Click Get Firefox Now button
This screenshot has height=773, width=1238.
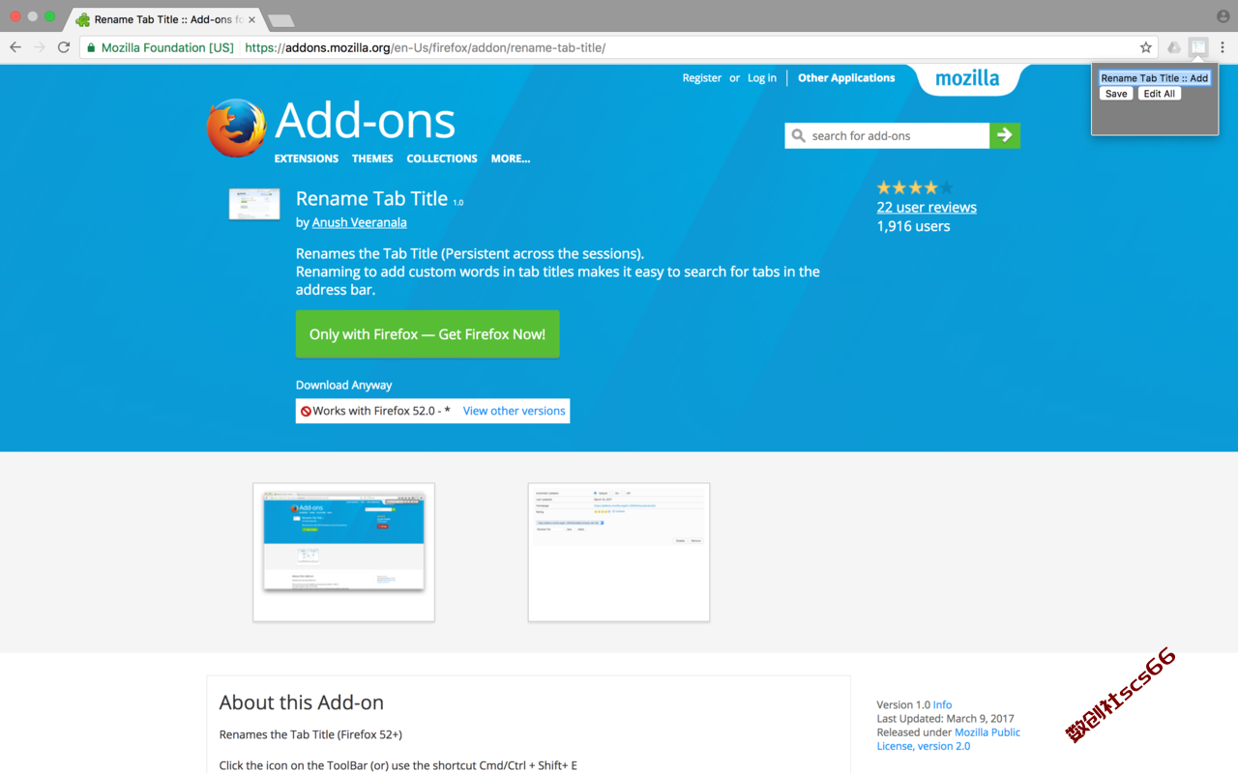(x=427, y=334)
